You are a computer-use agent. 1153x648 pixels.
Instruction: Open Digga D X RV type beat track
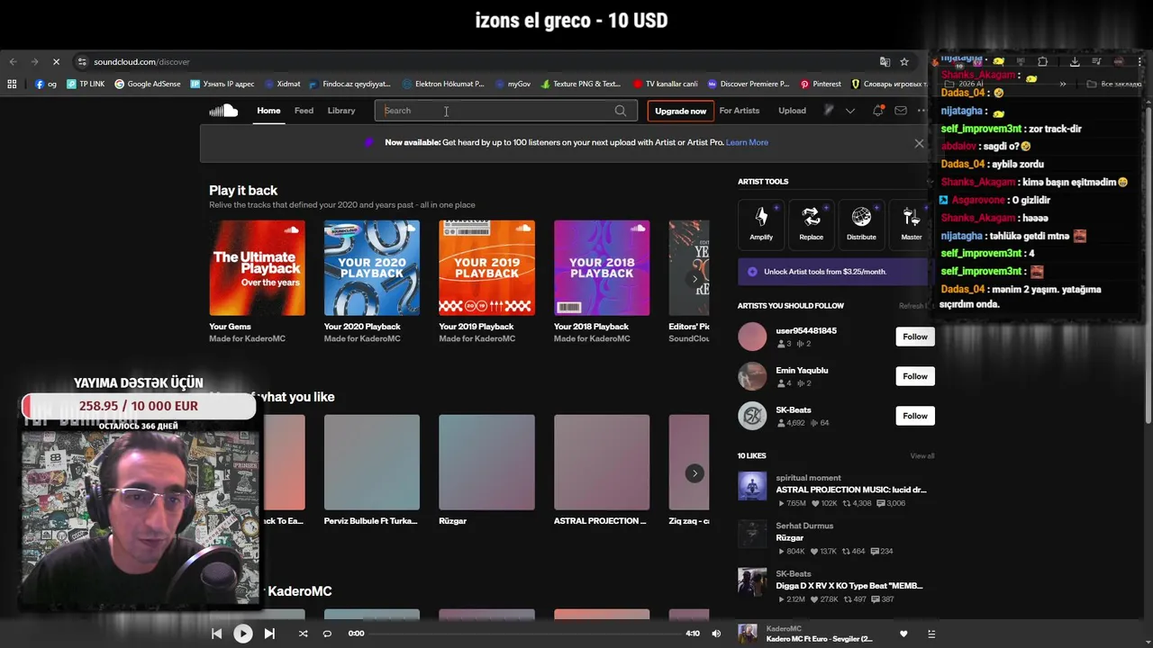coord(849,586)
